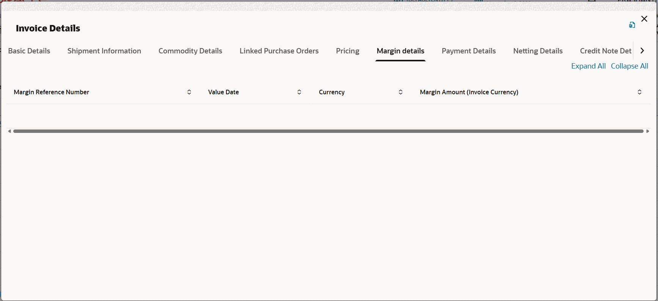Sort the Value Date column
Viewport: 658px width, 301px height.
coord(299,92)
